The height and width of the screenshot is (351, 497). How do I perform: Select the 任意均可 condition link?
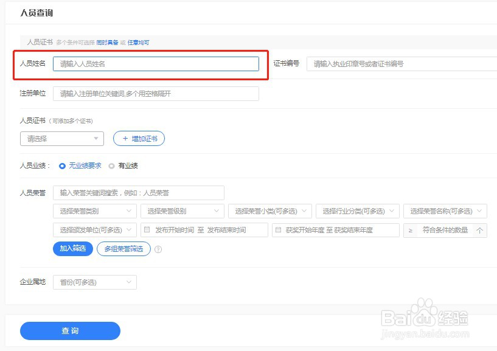click(138, 43)
